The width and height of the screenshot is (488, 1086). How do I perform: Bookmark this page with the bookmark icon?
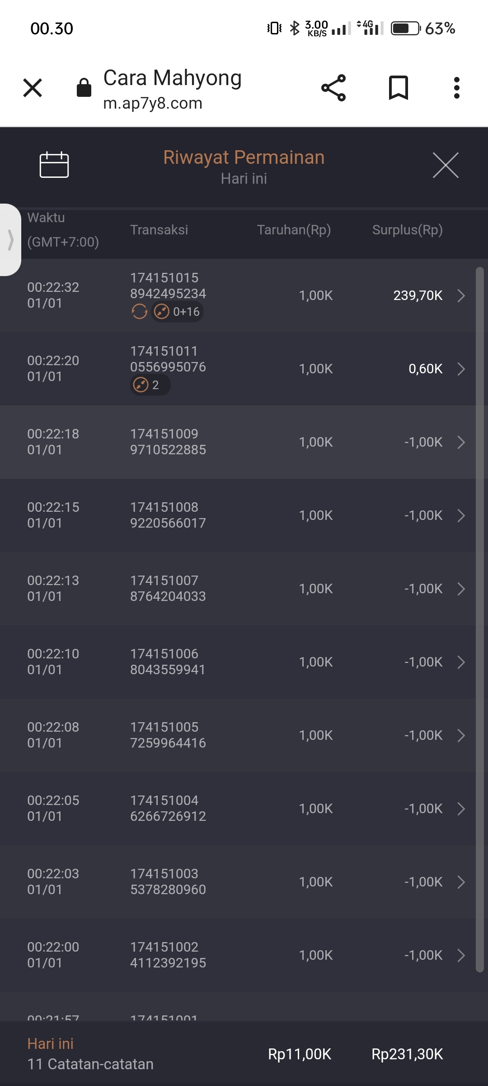point(399,88)
